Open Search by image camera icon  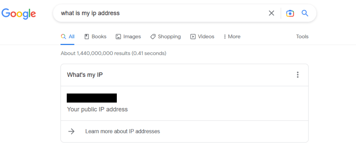point(290,13)
